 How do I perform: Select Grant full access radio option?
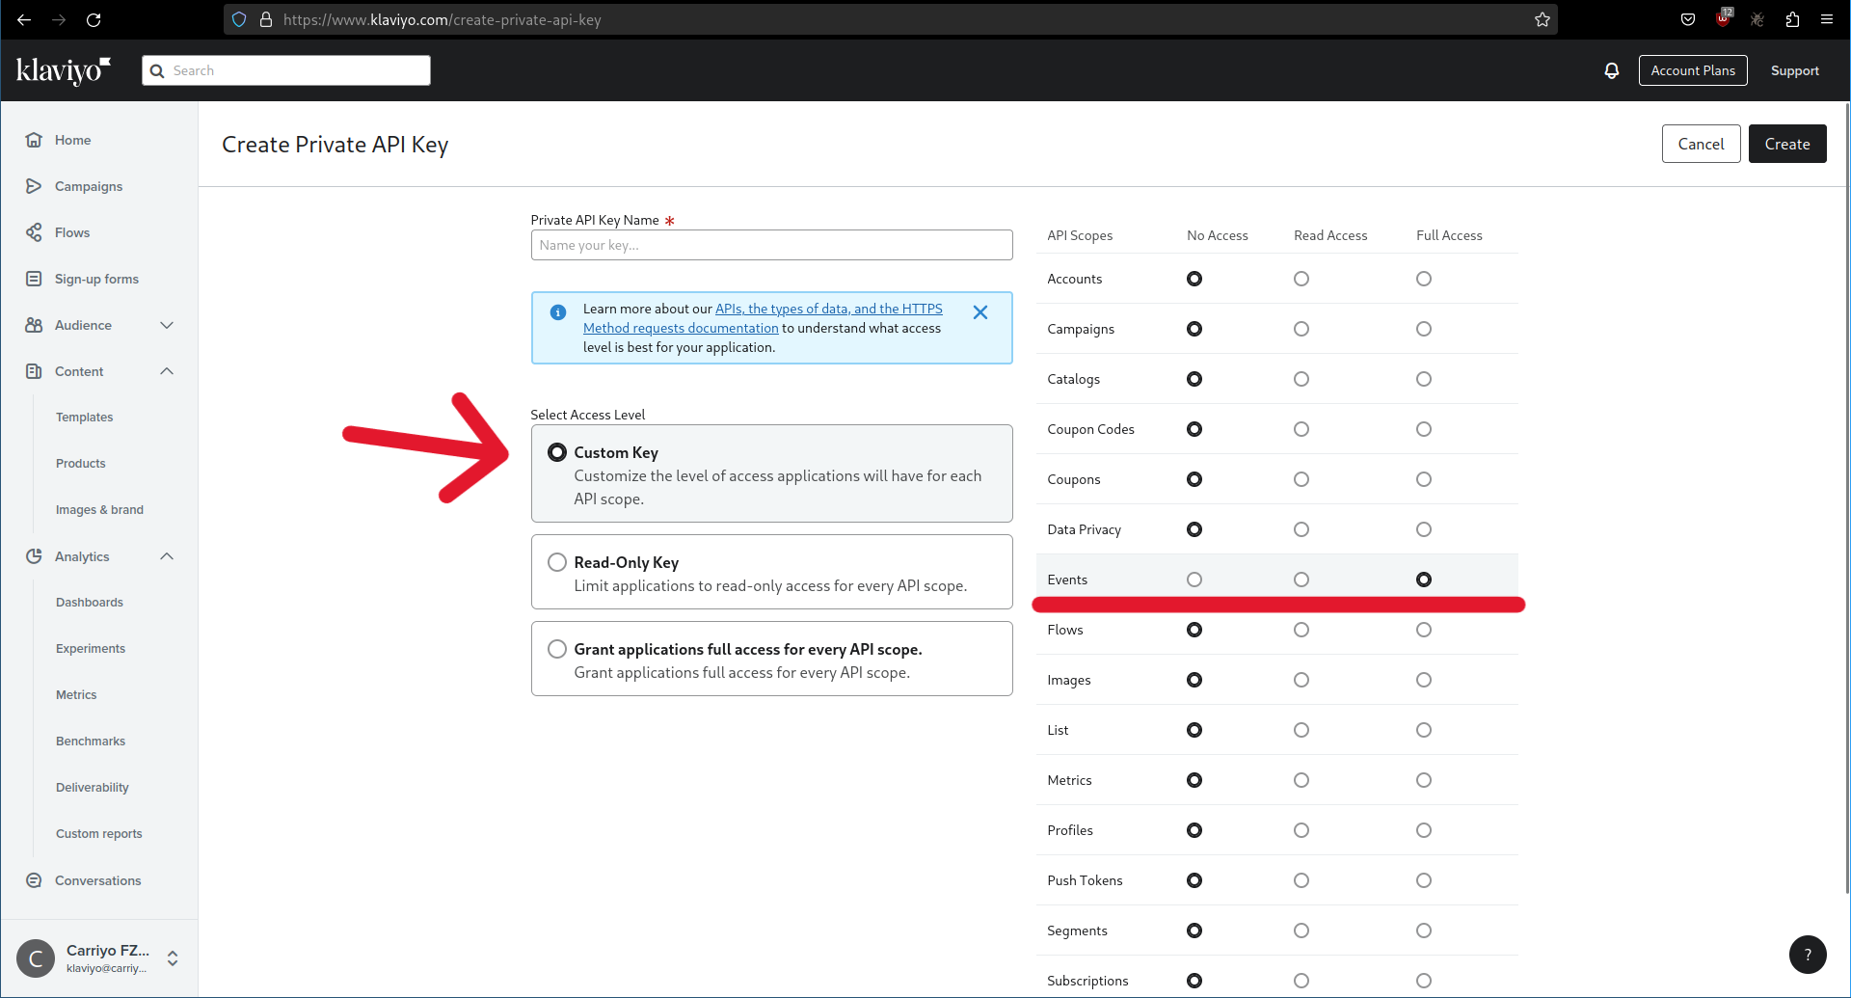(557, 649)
